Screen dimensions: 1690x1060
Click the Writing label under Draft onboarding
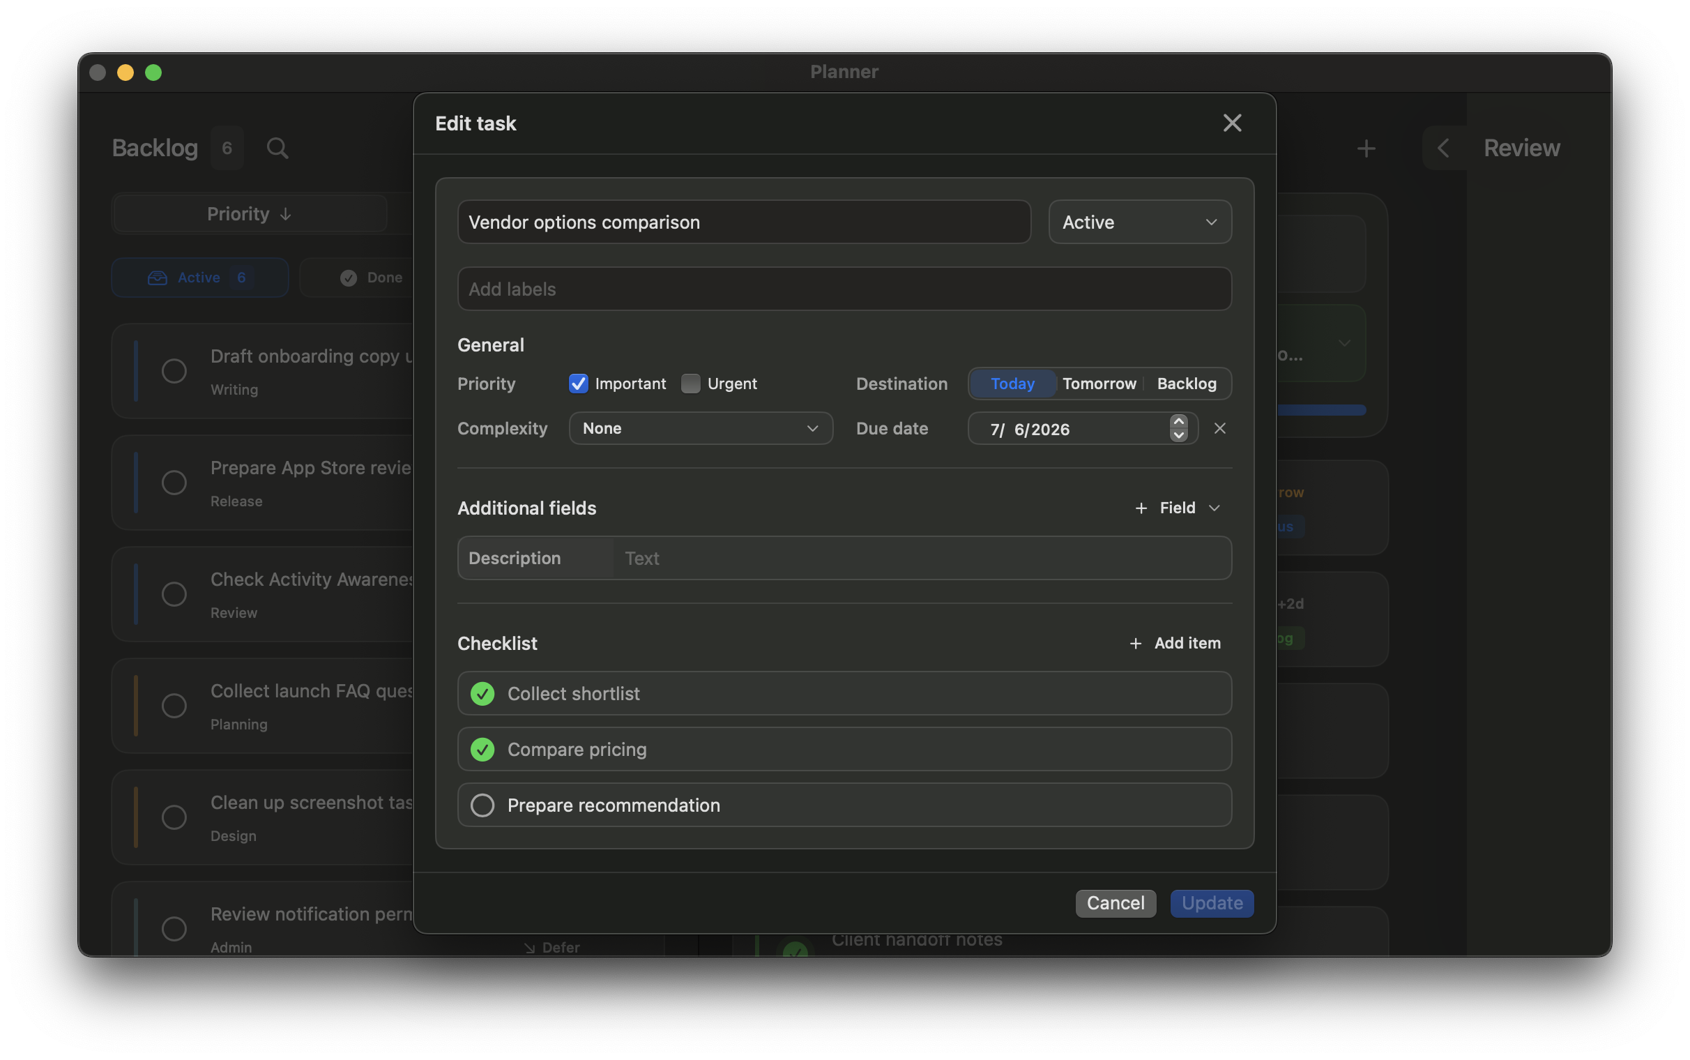click(x=234, y=389)
